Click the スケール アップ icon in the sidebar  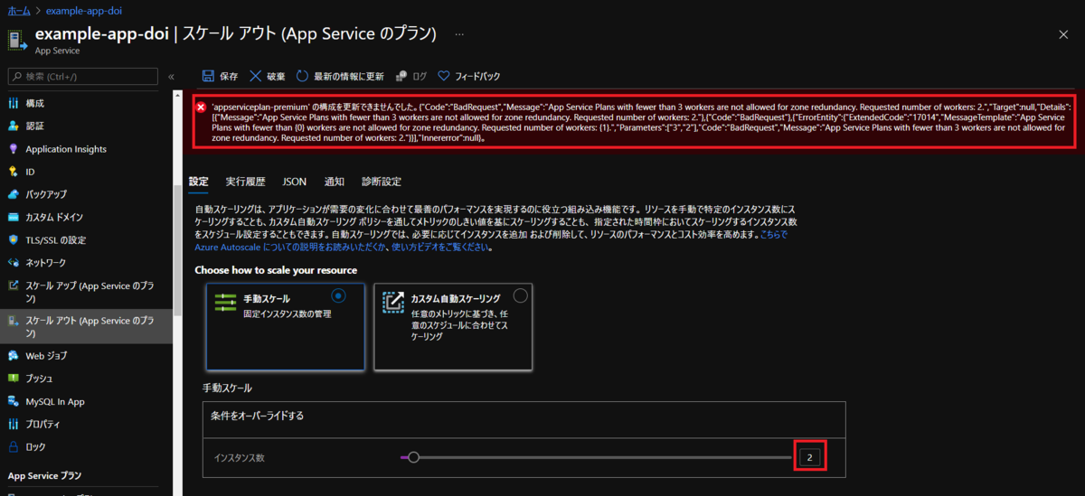click(x=14, y=285)
